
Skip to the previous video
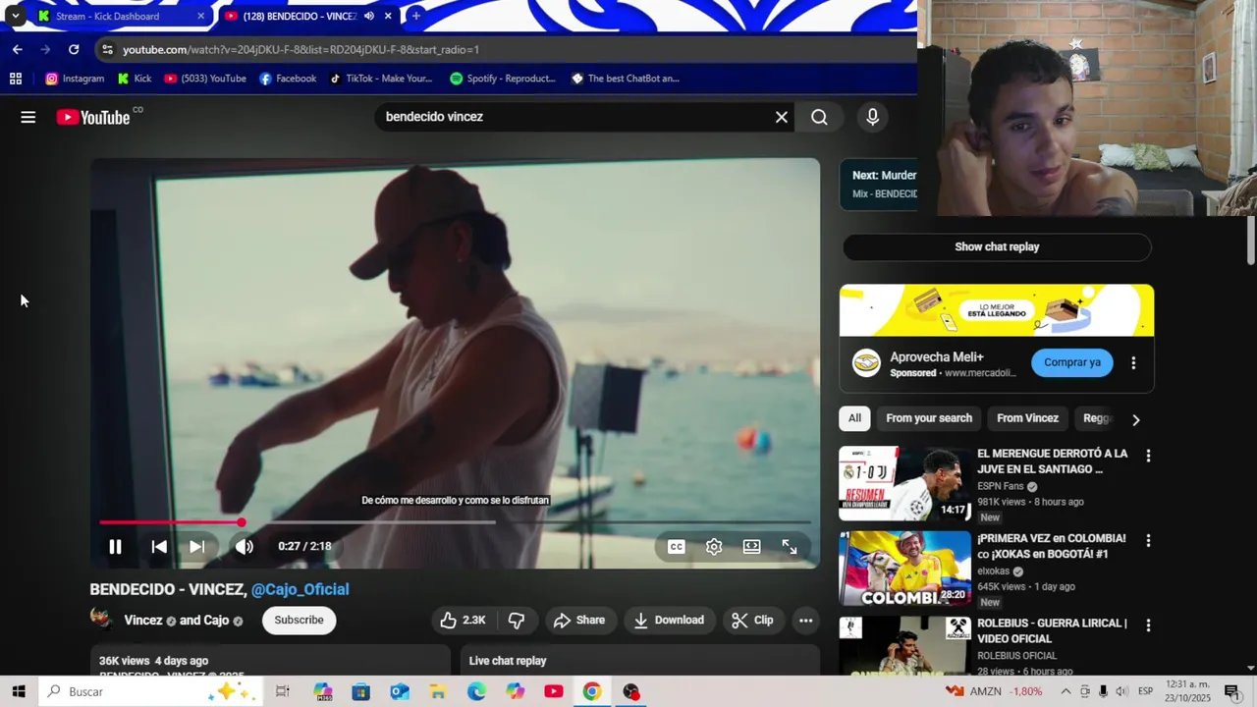point(158,547)
